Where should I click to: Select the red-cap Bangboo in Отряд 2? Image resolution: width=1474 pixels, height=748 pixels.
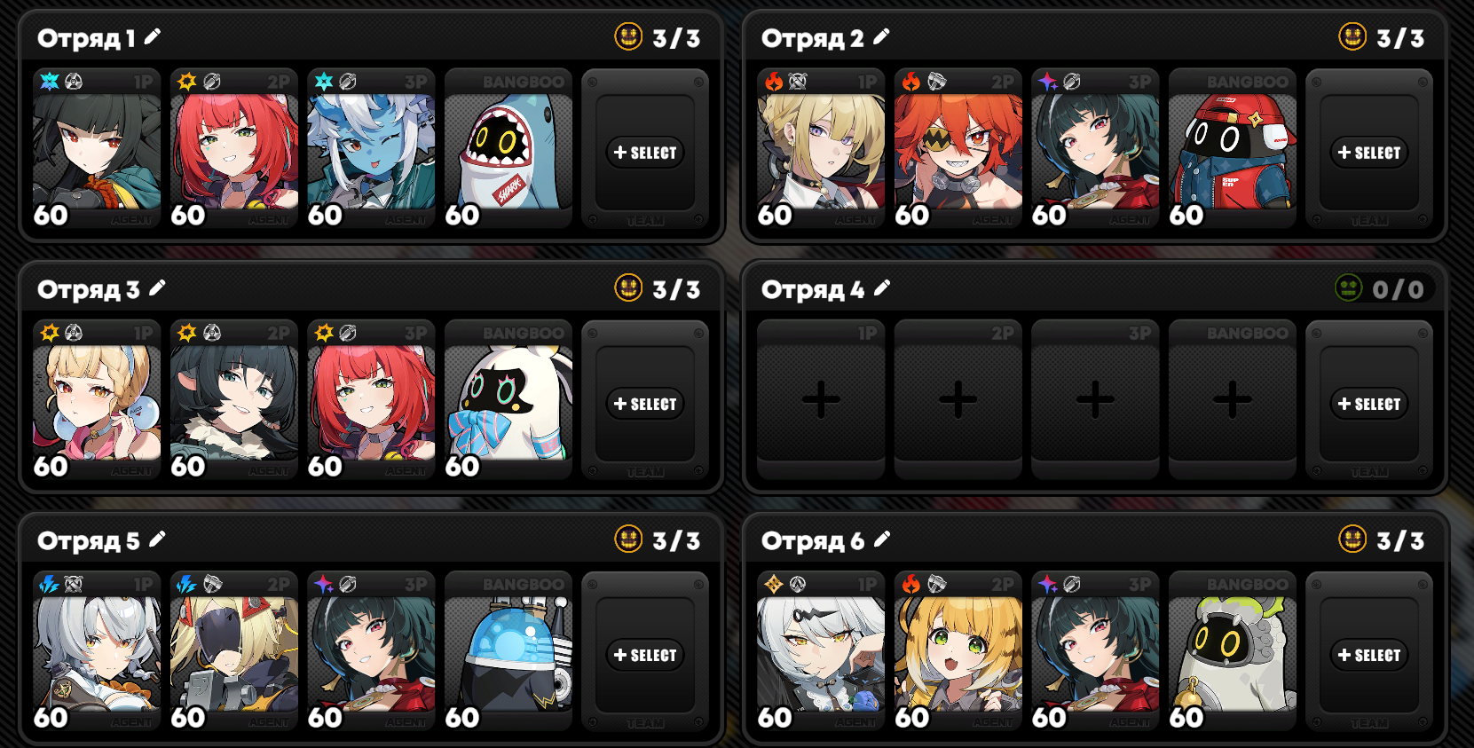pos(1233,149)
